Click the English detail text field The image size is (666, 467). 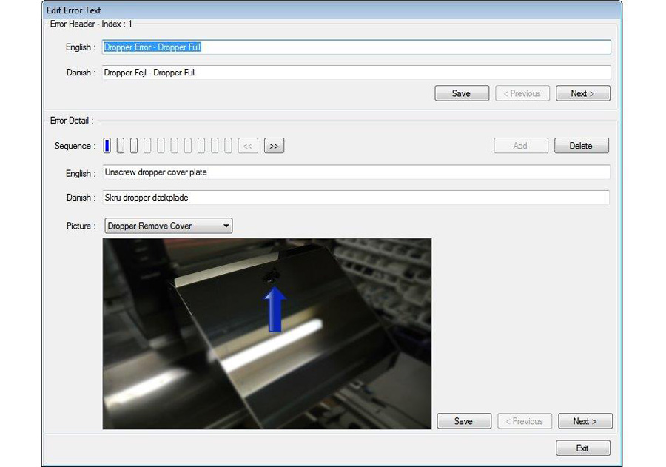point(357,172)
